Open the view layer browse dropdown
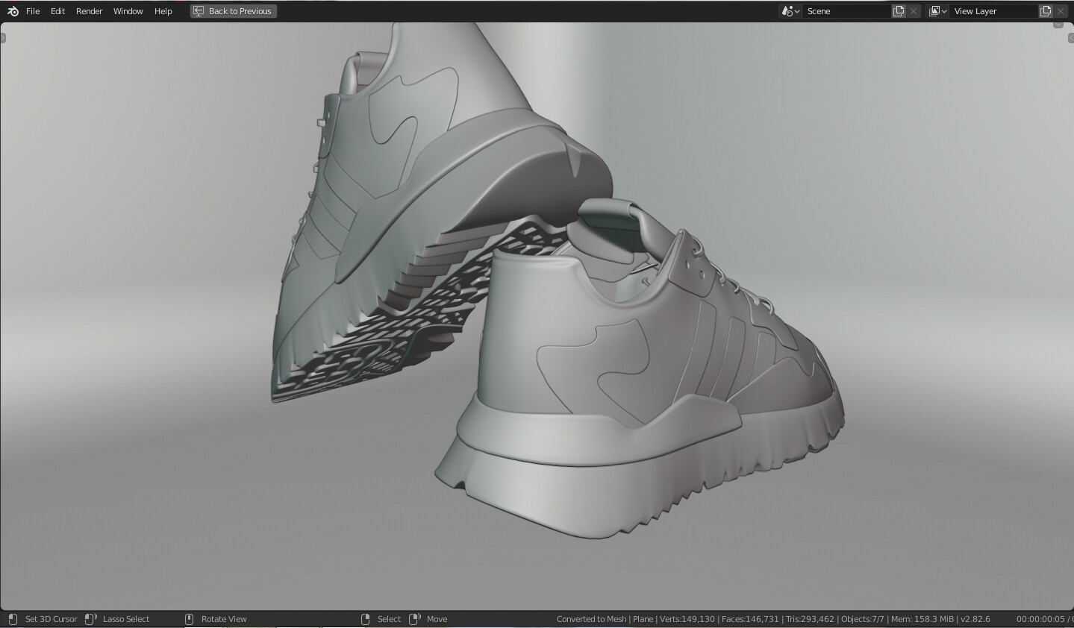1074x628 pixels. 937,11
